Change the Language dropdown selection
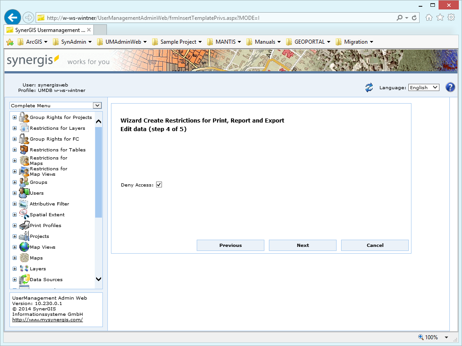 coord(423,87)
